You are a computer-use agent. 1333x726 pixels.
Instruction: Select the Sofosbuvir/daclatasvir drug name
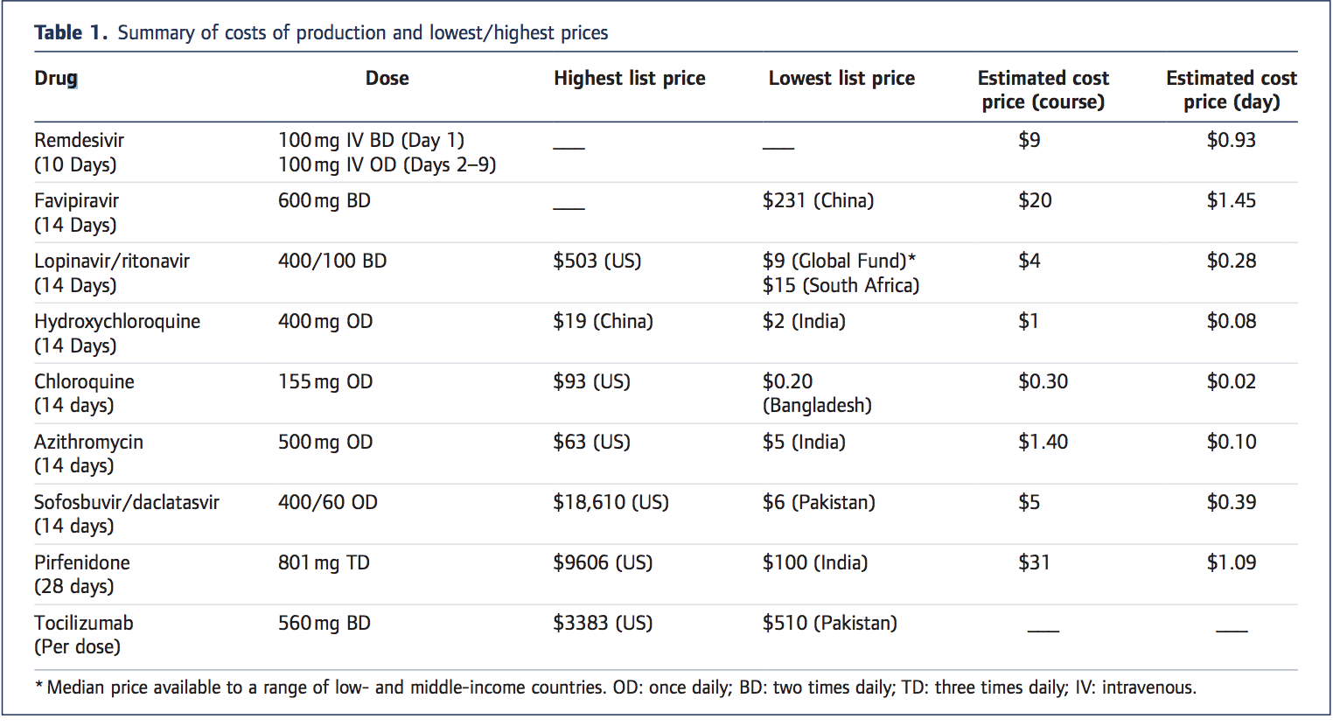pos(127,503)
